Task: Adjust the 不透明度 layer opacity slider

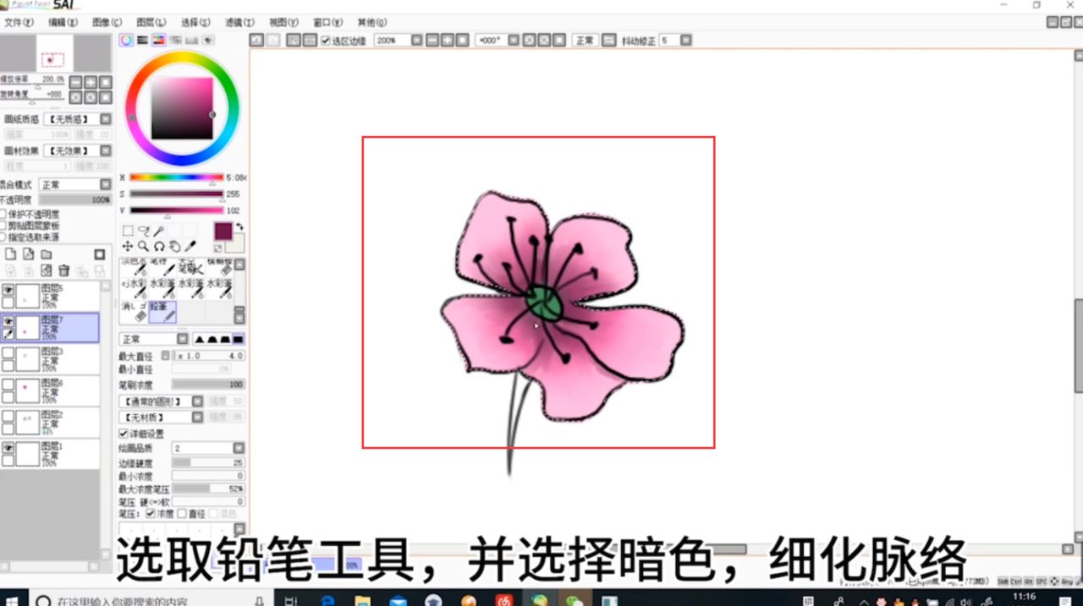Action: (75, 200)
